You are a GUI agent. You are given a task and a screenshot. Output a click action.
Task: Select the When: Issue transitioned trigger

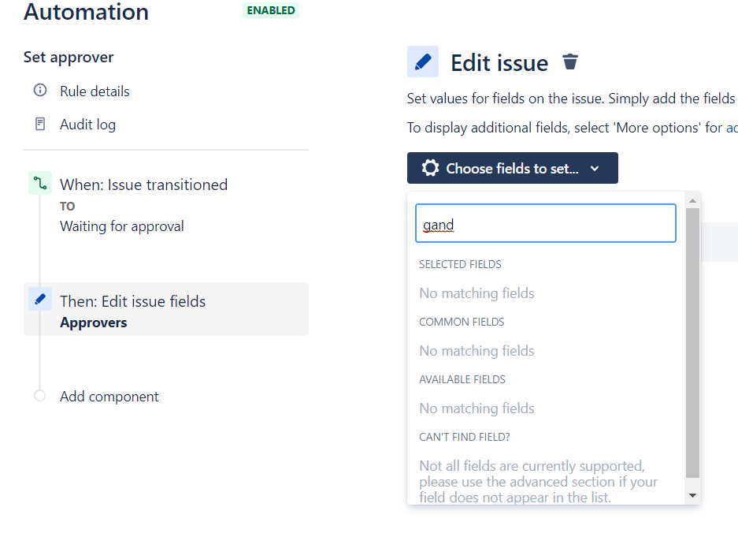click(143, 185)
